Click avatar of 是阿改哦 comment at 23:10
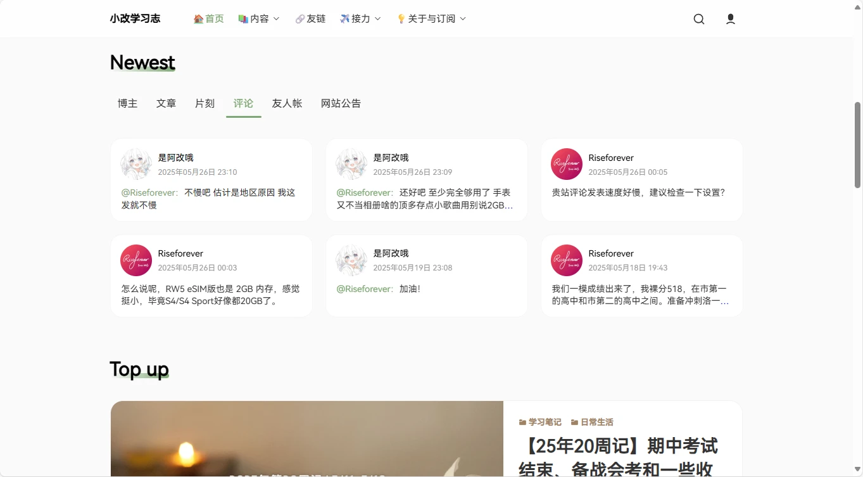The height and width of the screenshot is (477, 863). point(136,164)
